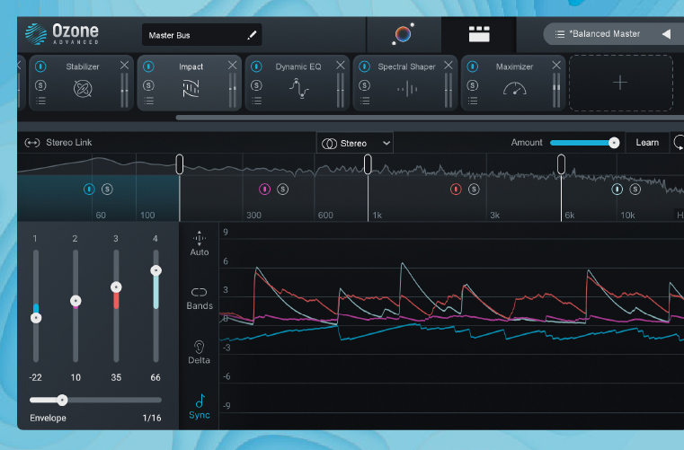Select the Spectral Shaper module icon
The width and height of the screenshot is (684, 450).
(x=407, y=89)
